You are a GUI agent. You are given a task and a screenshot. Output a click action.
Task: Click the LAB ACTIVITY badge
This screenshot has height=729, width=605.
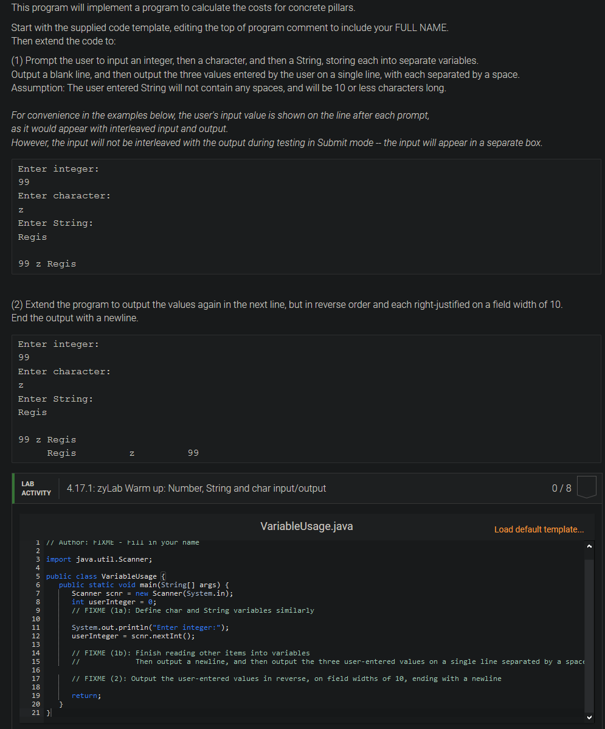tap(36, 488)
